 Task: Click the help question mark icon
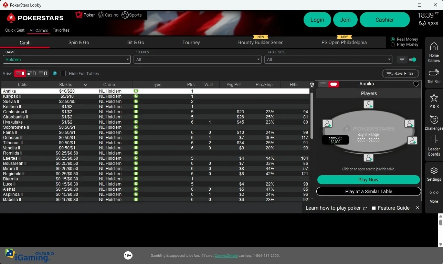54,73
